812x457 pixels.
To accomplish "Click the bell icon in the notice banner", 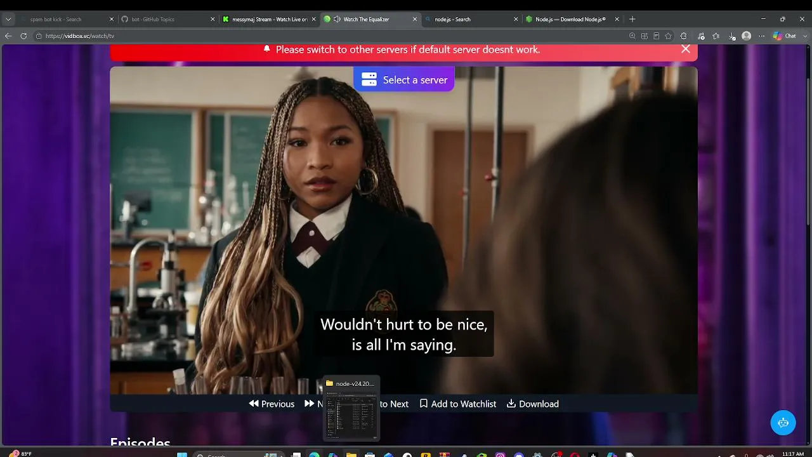I will point(267,49).
